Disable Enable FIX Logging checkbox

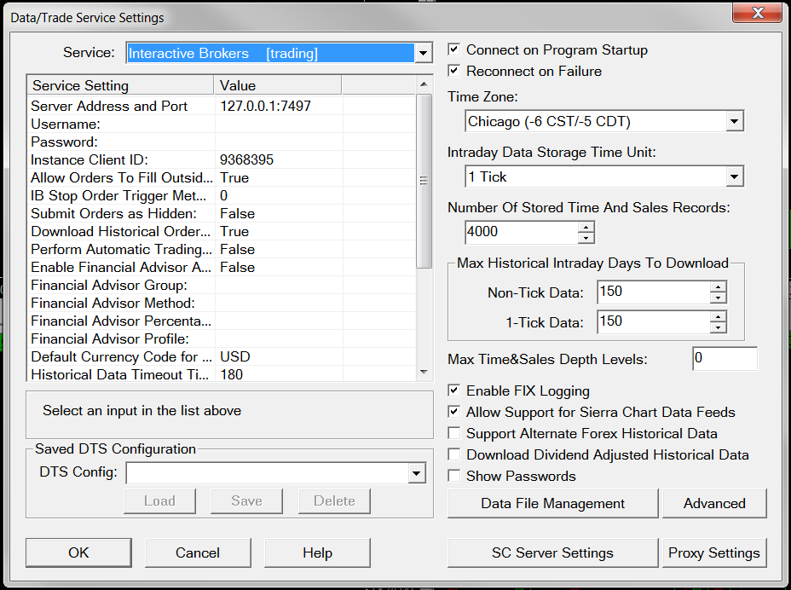tap(454, 390)
